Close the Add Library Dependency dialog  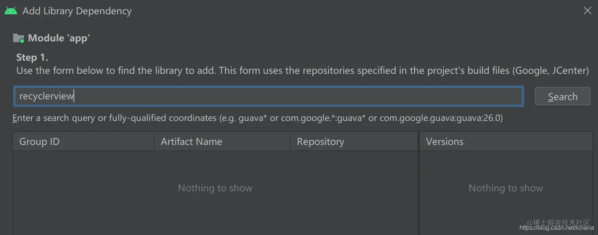(x=587, y=11)
